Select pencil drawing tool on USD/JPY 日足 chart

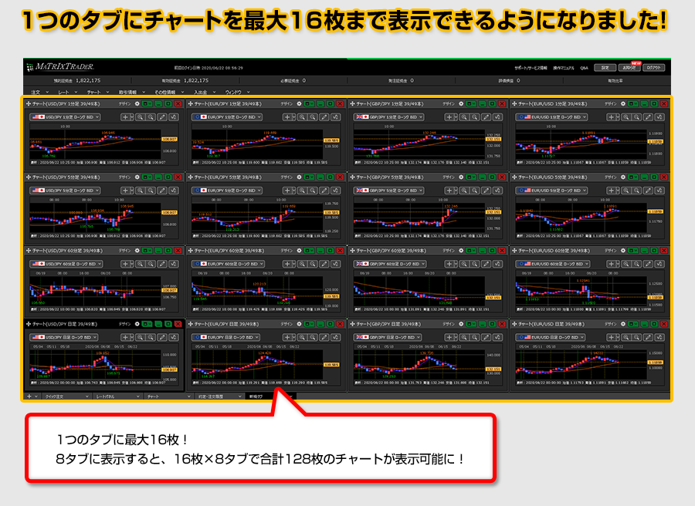pos(162,337)
